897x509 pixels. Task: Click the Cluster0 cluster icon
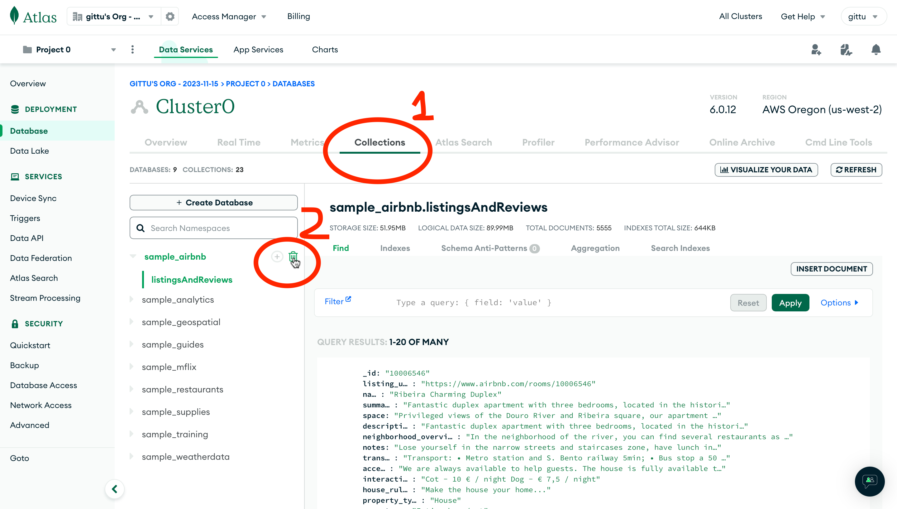click(x=139, y=107)
